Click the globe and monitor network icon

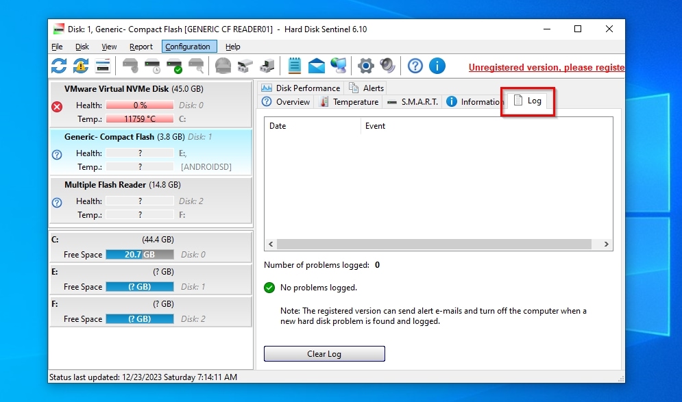(x=339, y=66)
